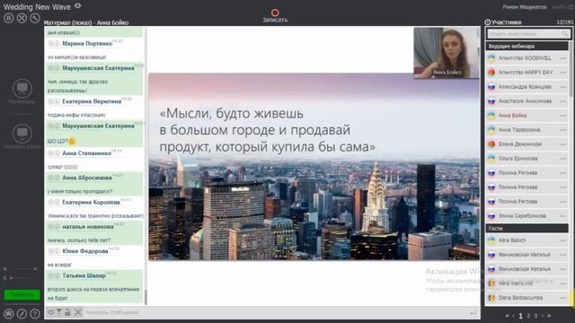Click the icon next to Wedding New Wave title
Image resolution: width=575 pixels, height=323 pixels.
click(78, 6)
